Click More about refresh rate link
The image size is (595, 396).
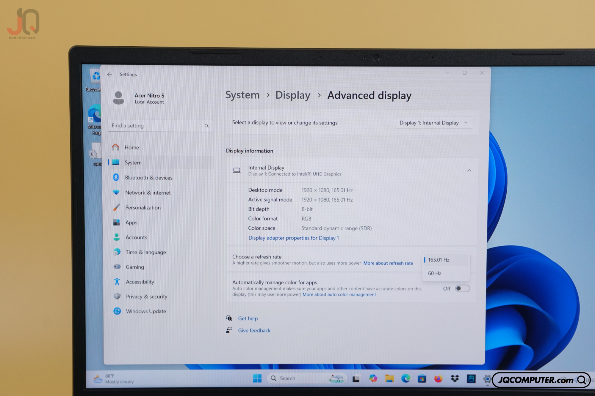[388, 263]
